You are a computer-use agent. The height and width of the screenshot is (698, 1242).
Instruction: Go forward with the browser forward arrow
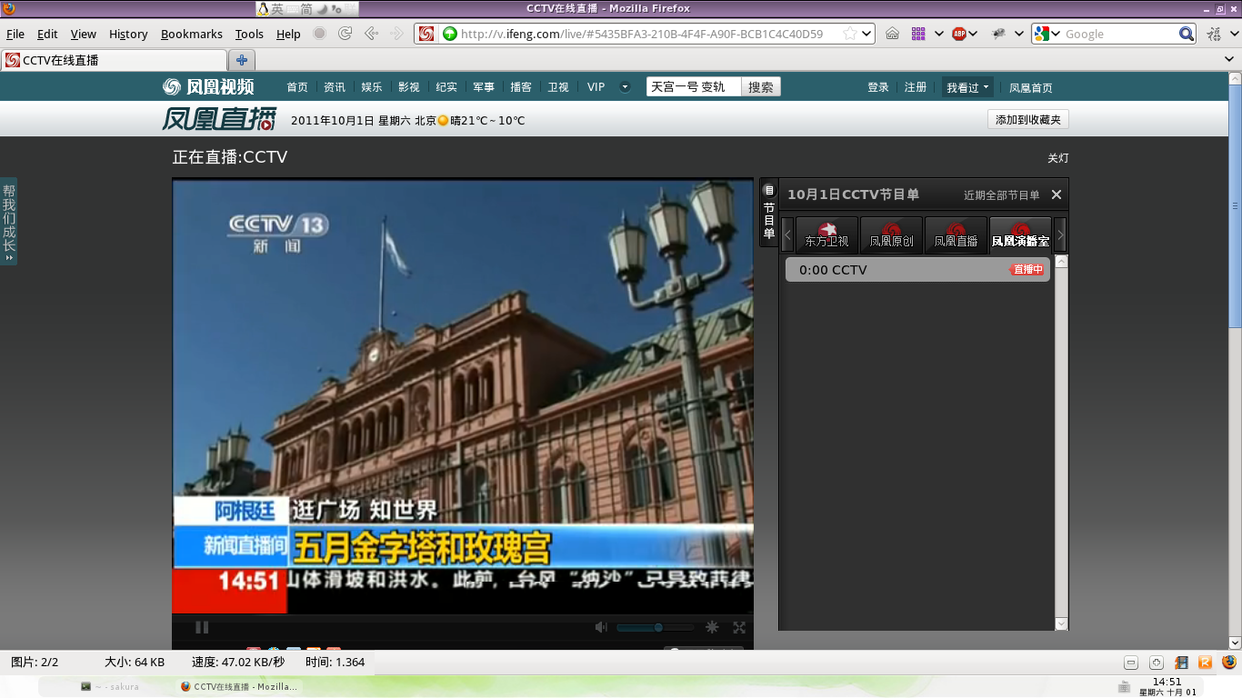pyautogui.click(x=396, y=34)
